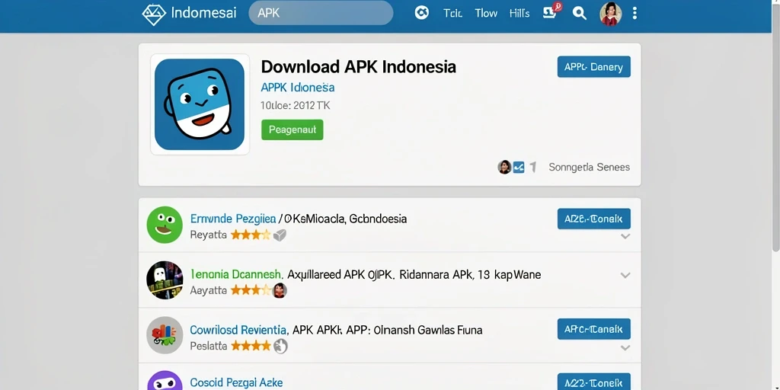
Task: Open the Cowrilosd Revientia link
Action: (238, 329)
